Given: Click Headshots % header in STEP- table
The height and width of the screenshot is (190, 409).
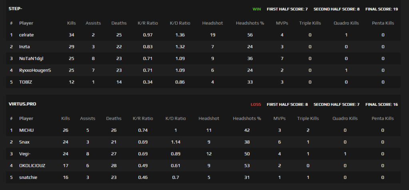Looking at the screenshot, I should [x=250, y=23].
